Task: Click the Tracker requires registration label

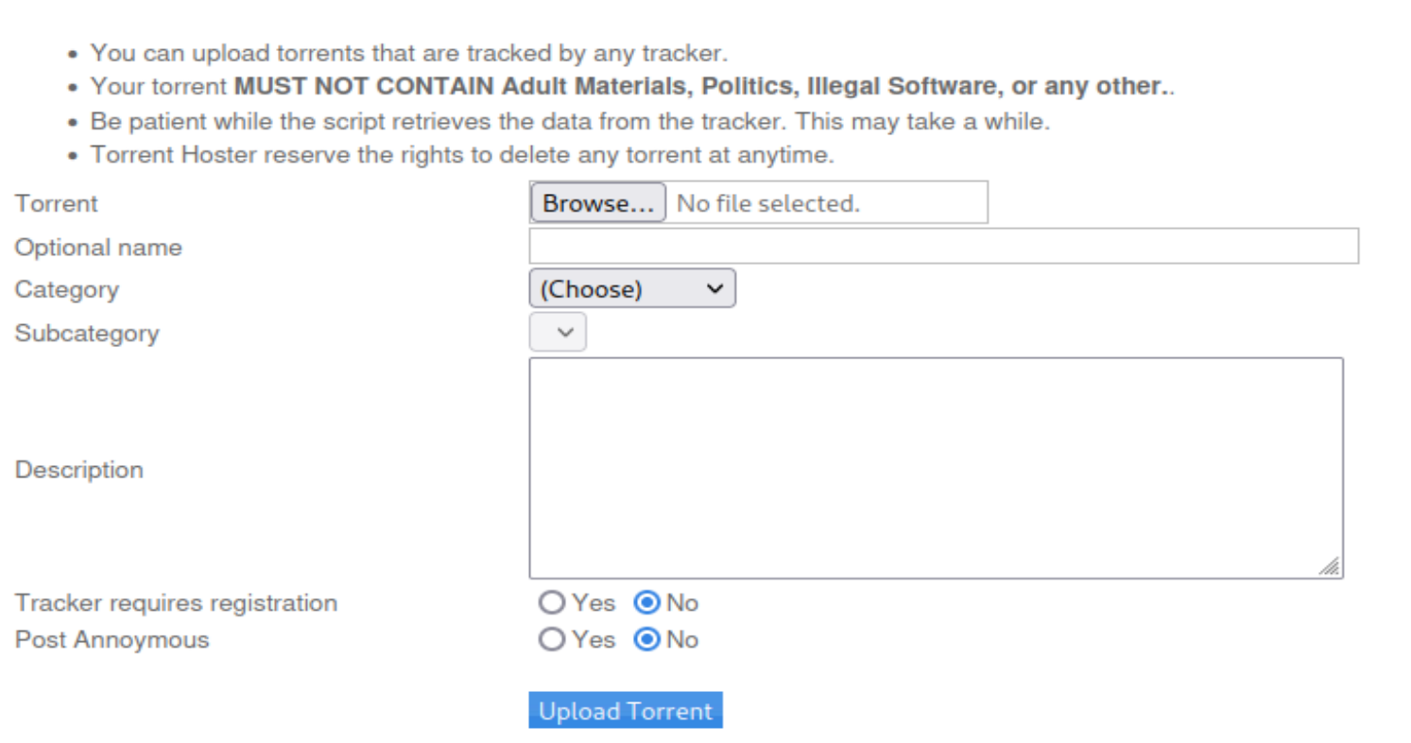Action: (176, 603)
